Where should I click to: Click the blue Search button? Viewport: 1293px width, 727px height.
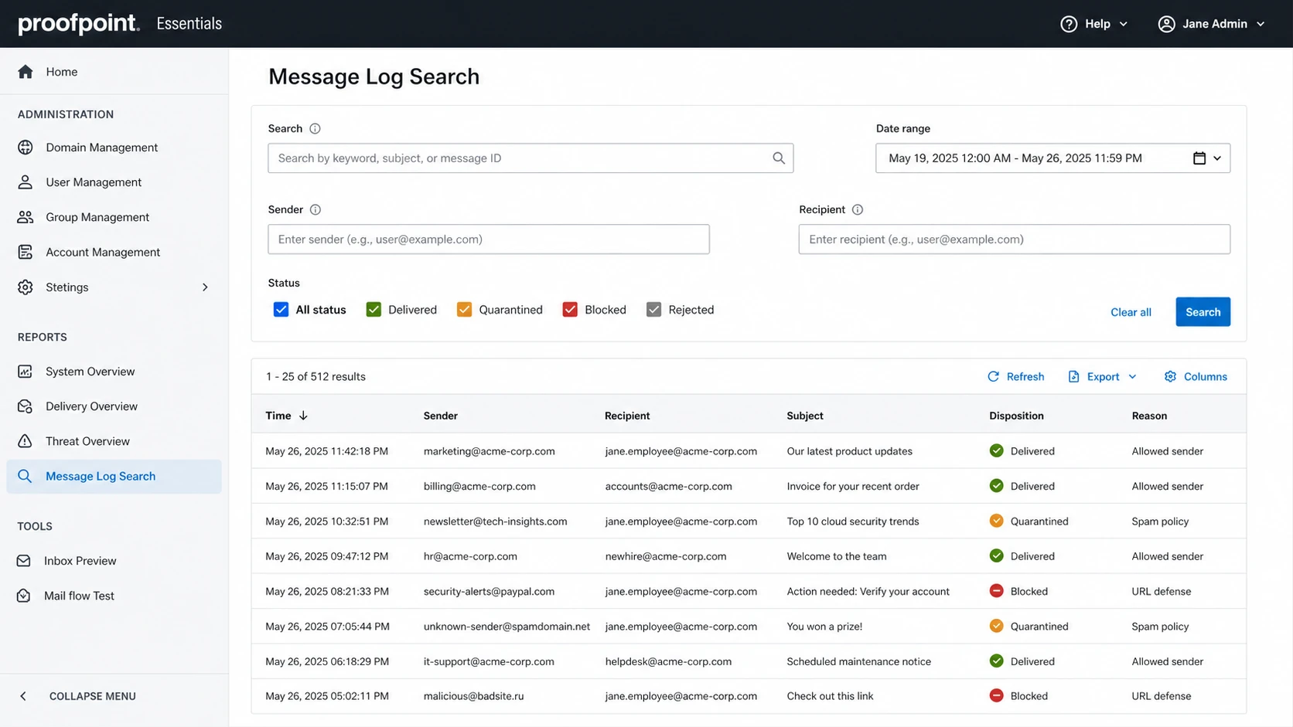1203,312
